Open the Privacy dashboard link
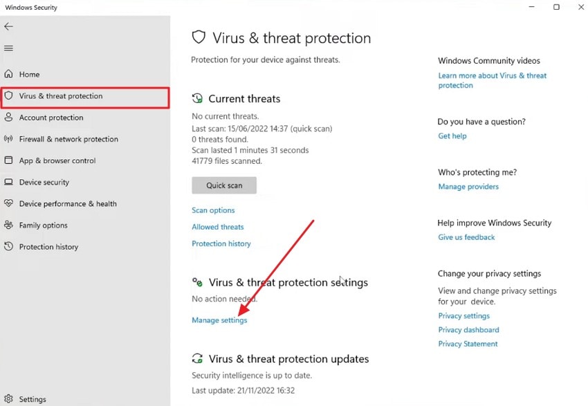 click(x=468, y=329)
